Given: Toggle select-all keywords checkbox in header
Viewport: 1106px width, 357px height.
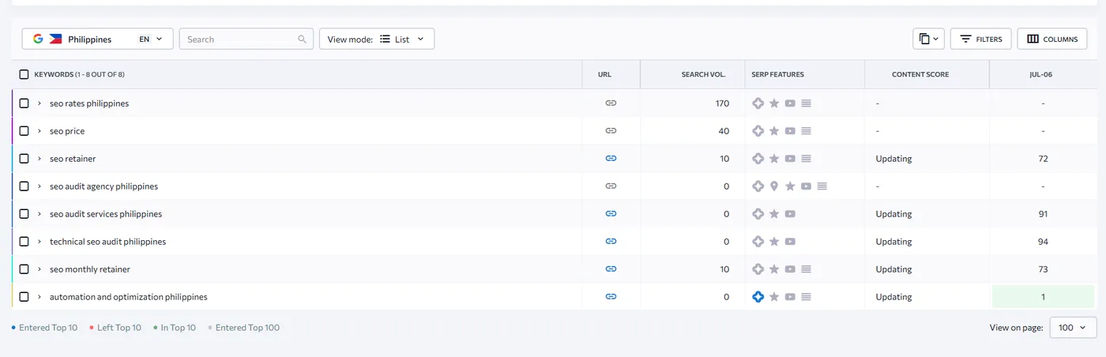Looking at the screenshot, I should point(24,74).
